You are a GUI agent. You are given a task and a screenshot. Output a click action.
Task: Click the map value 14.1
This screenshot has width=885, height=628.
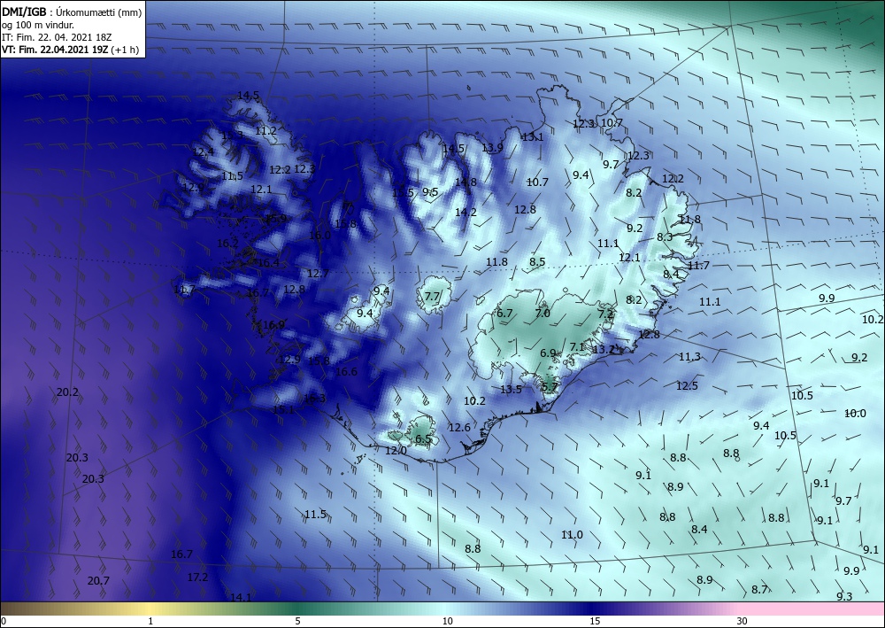(241, 597)
